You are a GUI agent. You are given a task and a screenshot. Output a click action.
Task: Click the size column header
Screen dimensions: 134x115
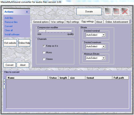(77, 78)
